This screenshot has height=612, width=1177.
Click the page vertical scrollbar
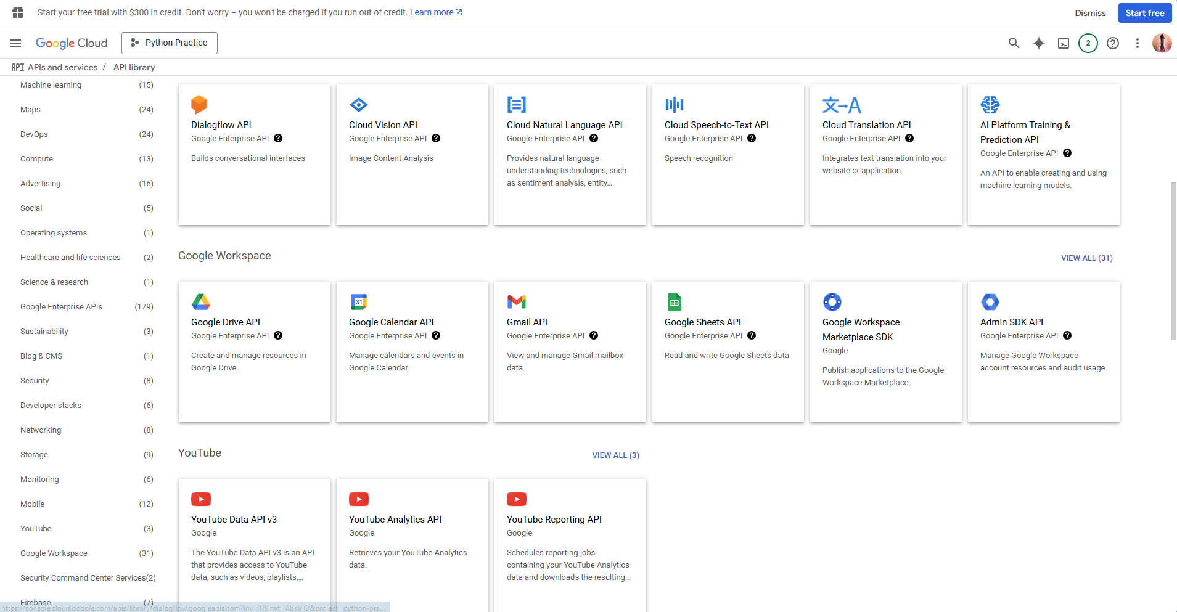pos(1173,261)
